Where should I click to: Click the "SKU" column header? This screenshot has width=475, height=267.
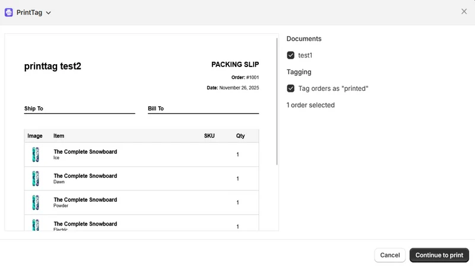(210, 136)
